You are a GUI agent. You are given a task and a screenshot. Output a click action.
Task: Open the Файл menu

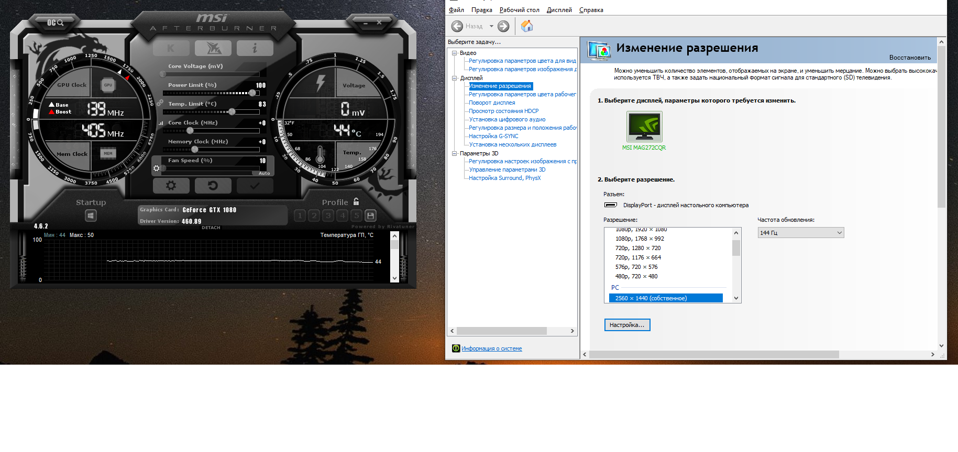[456, 10]
